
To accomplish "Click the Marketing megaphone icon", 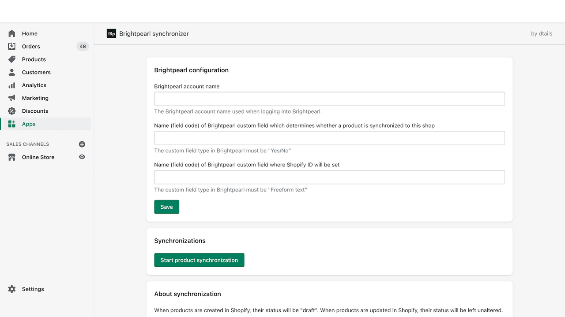I will 12,98.
